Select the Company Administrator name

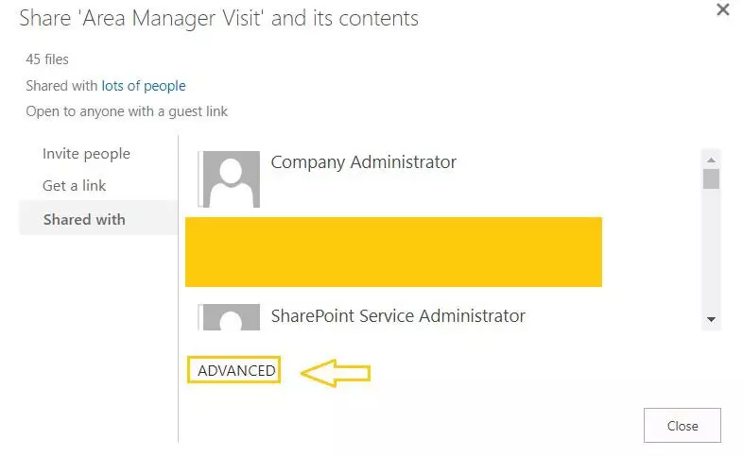[363, 162]
